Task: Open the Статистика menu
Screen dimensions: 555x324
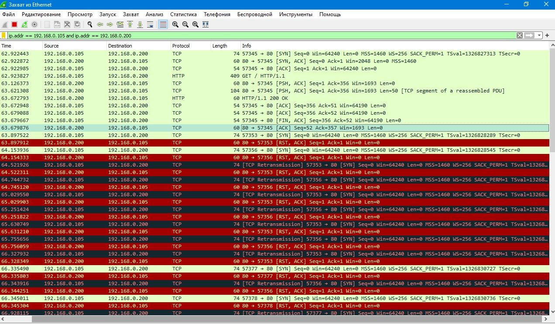Action: (183, 14)
